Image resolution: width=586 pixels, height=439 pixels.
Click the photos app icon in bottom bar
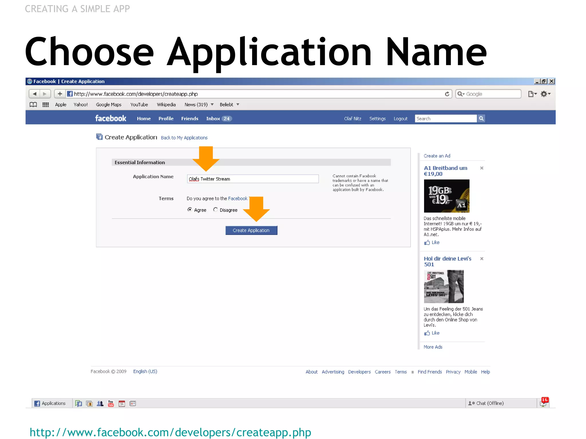(89, 404)
